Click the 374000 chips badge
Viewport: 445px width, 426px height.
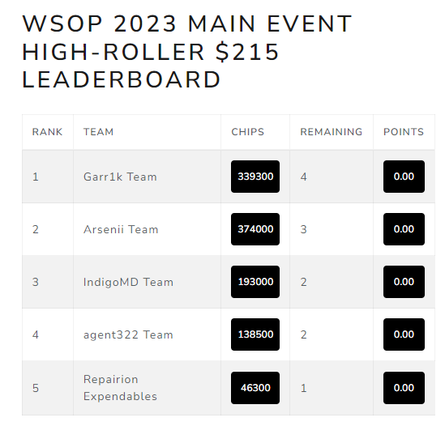pos(255,229)
